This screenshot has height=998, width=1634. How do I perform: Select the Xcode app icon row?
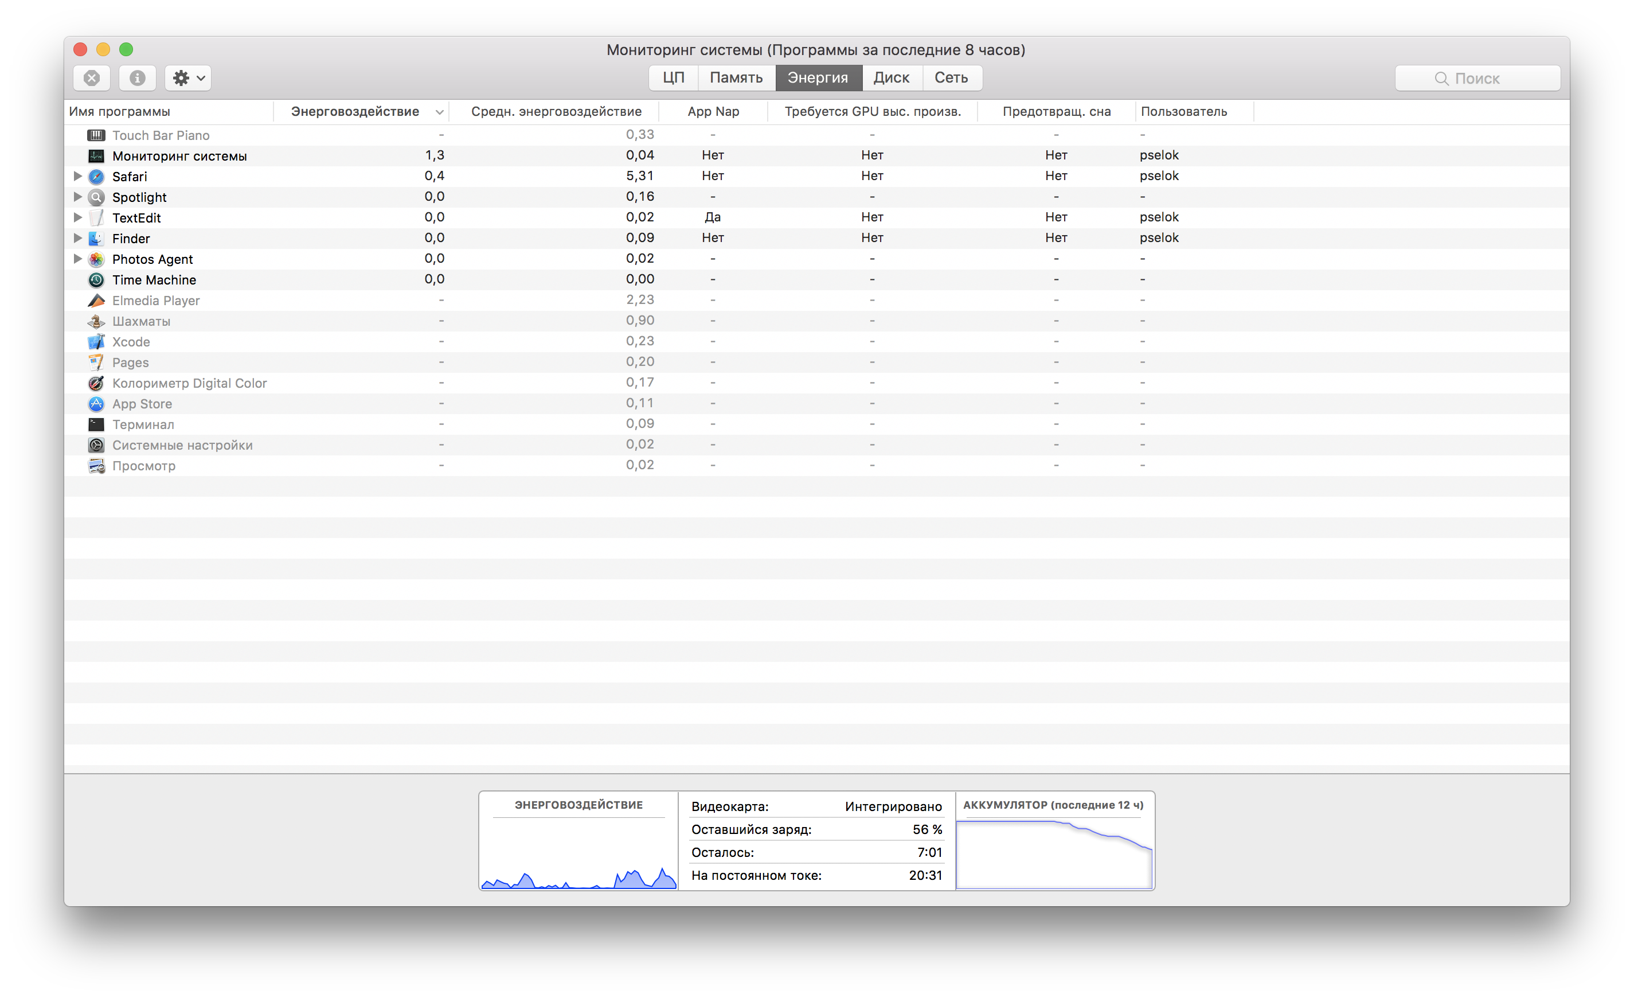click(x=96, y=342)
